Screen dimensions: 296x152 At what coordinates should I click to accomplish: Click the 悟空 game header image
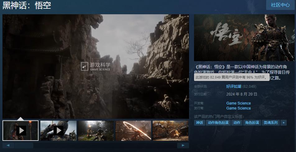(x=244, y=38)
